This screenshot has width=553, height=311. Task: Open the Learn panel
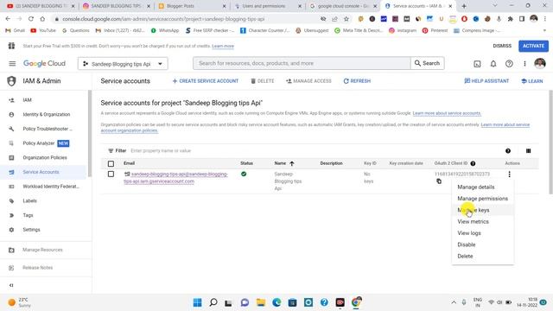532,81
